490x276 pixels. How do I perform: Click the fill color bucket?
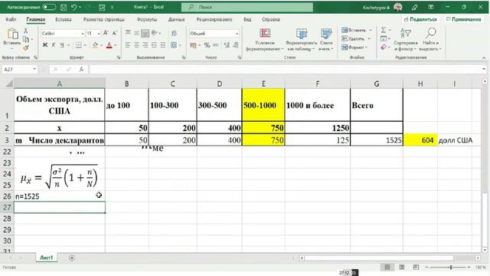coord(95,45)
